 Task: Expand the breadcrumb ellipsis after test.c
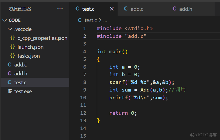(105, 20)
